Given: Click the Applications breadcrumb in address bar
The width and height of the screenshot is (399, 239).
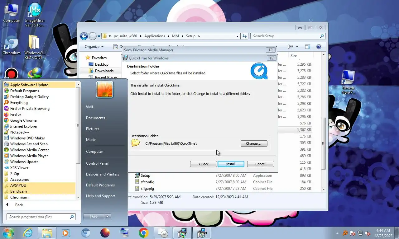Looking at the screenshot, I should (155, 36).
